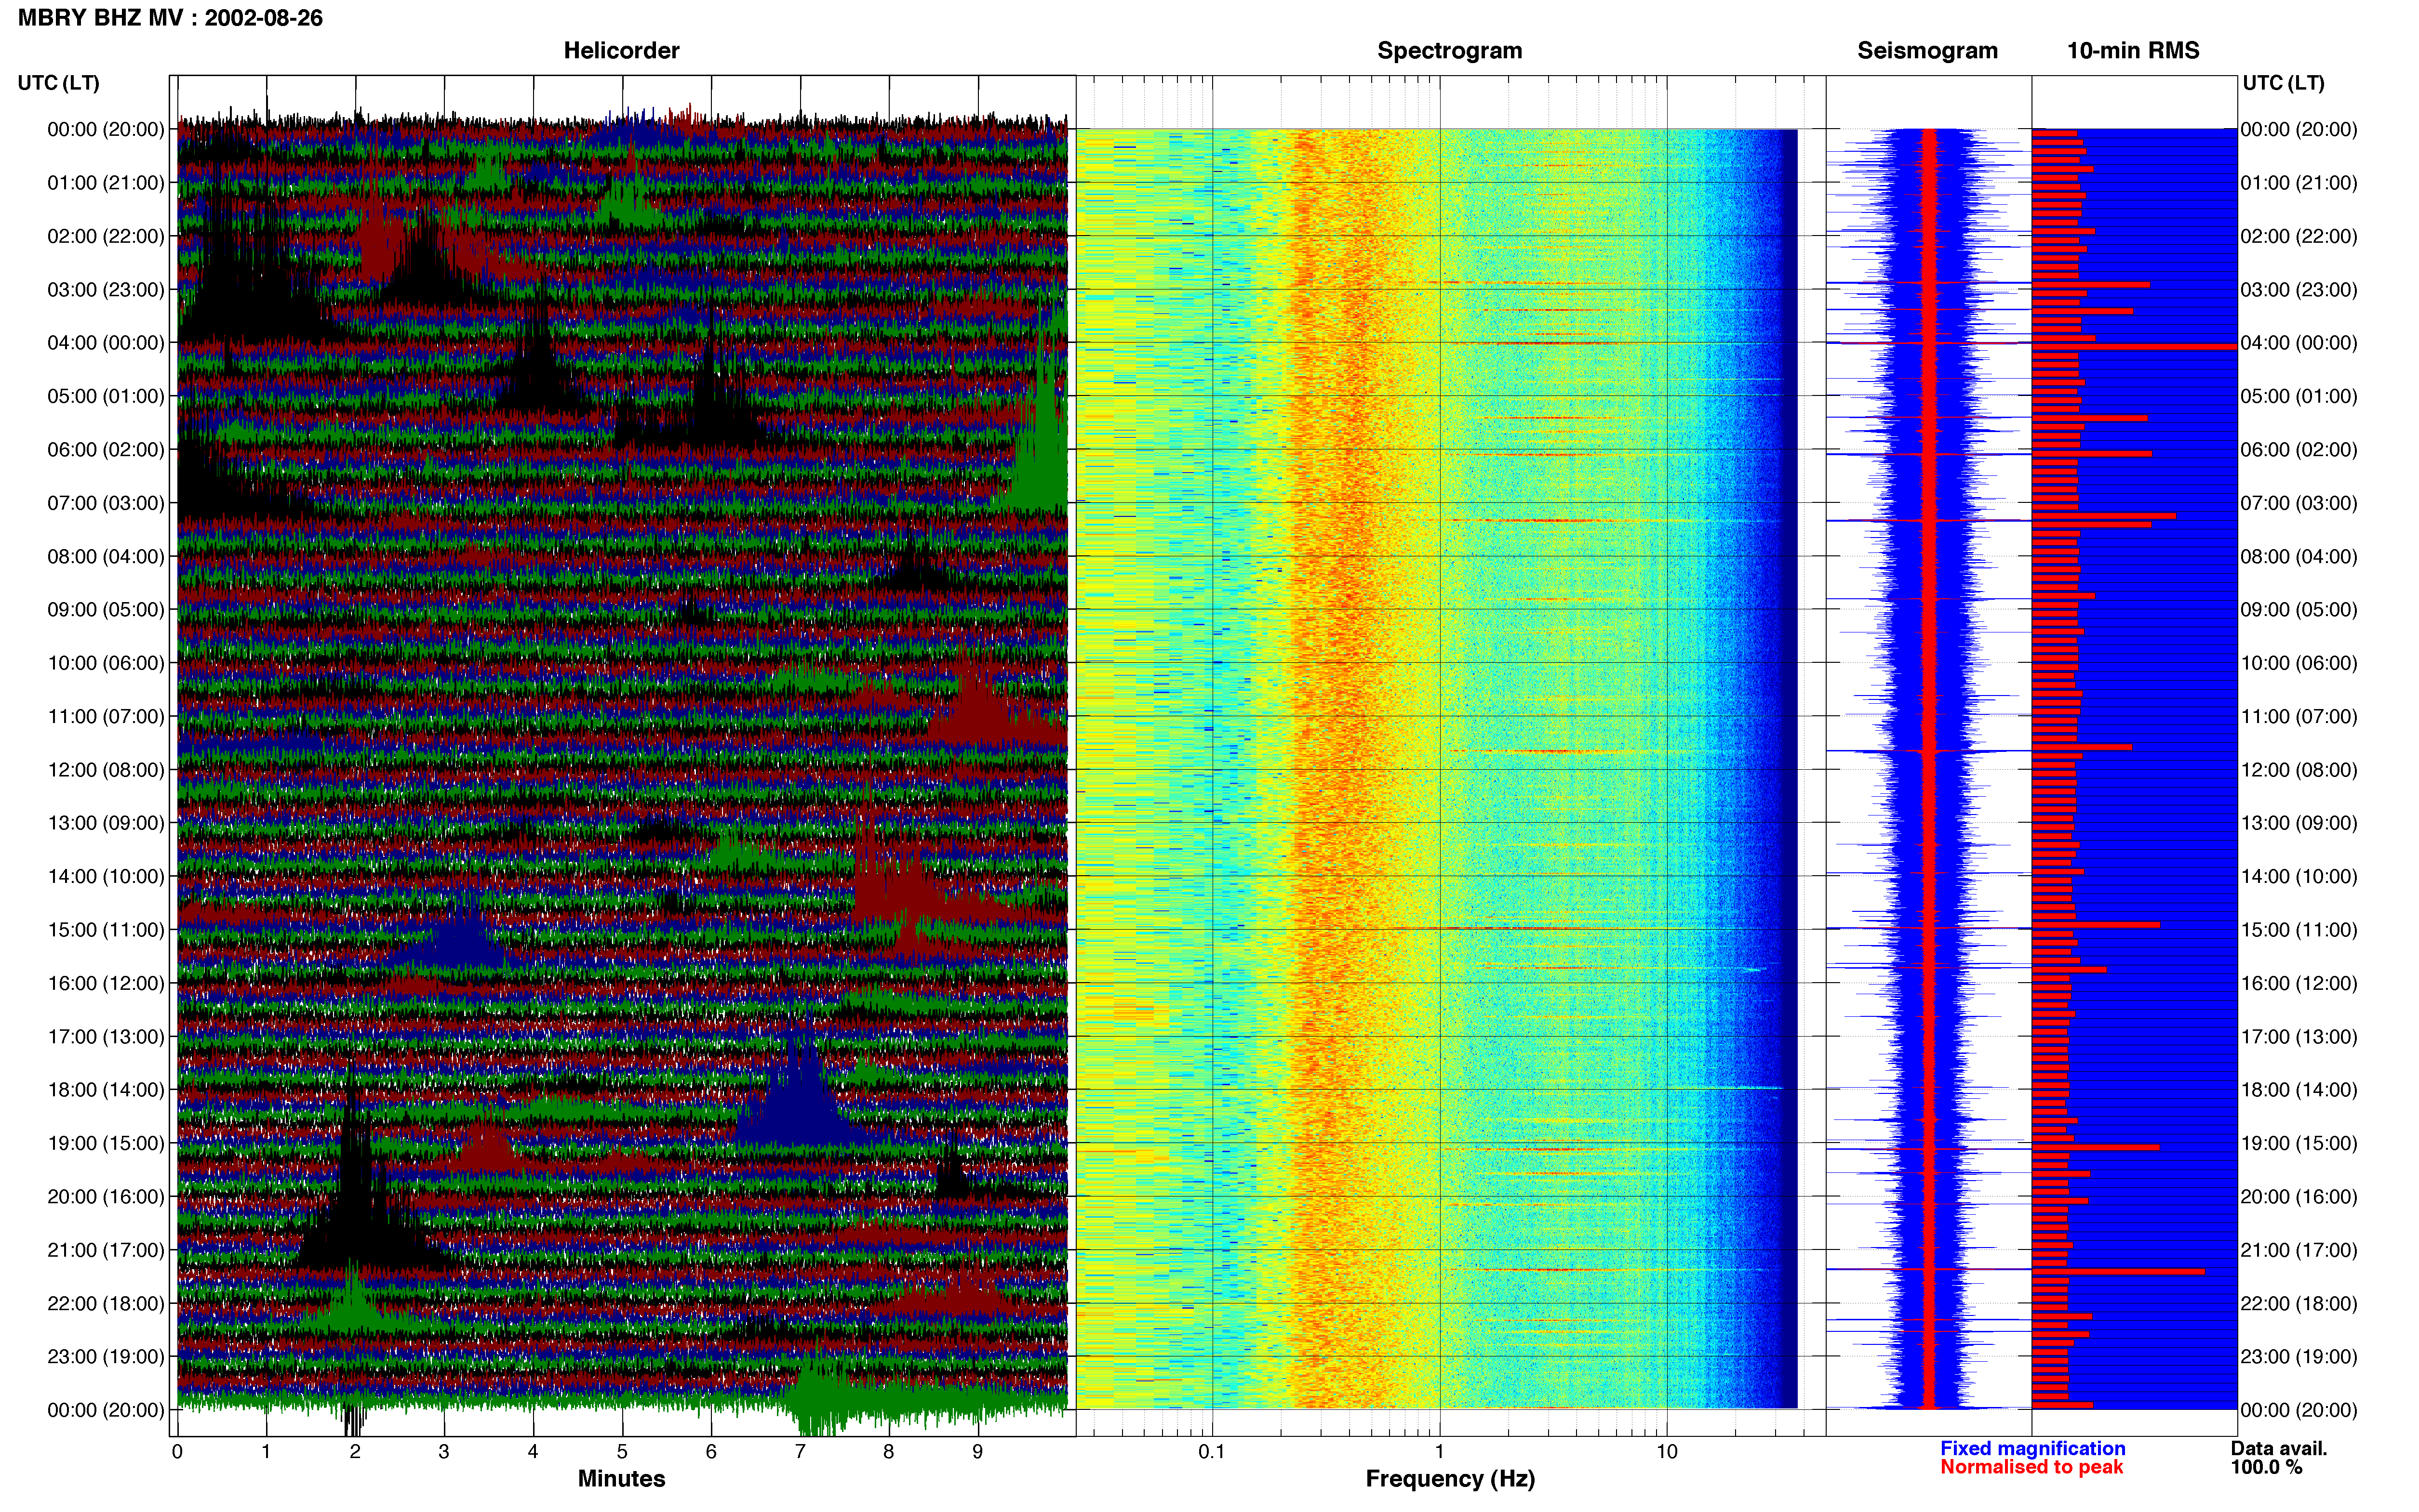Click the left axis label '20:00 (16:00)'
2419x1512 pixels.
(x=106, y=1197)
